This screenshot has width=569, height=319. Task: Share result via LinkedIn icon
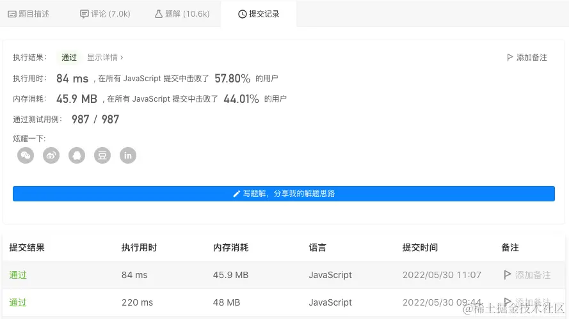[x=128, y=155]
